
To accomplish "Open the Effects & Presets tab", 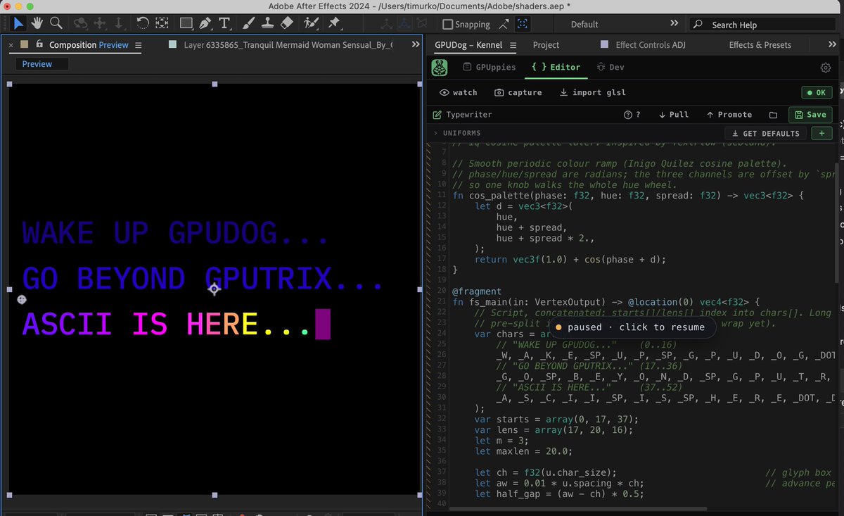I will pyautogui.click(x=760, y=44).
